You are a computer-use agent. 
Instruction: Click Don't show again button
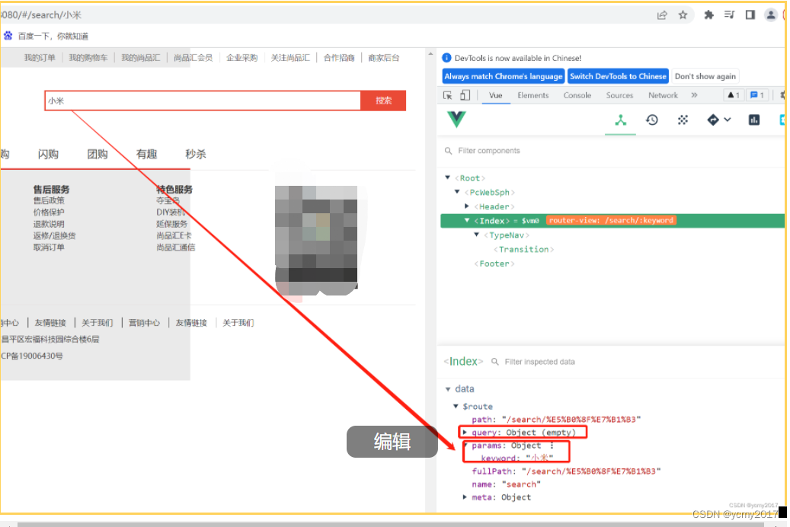(x=705, y=76)
